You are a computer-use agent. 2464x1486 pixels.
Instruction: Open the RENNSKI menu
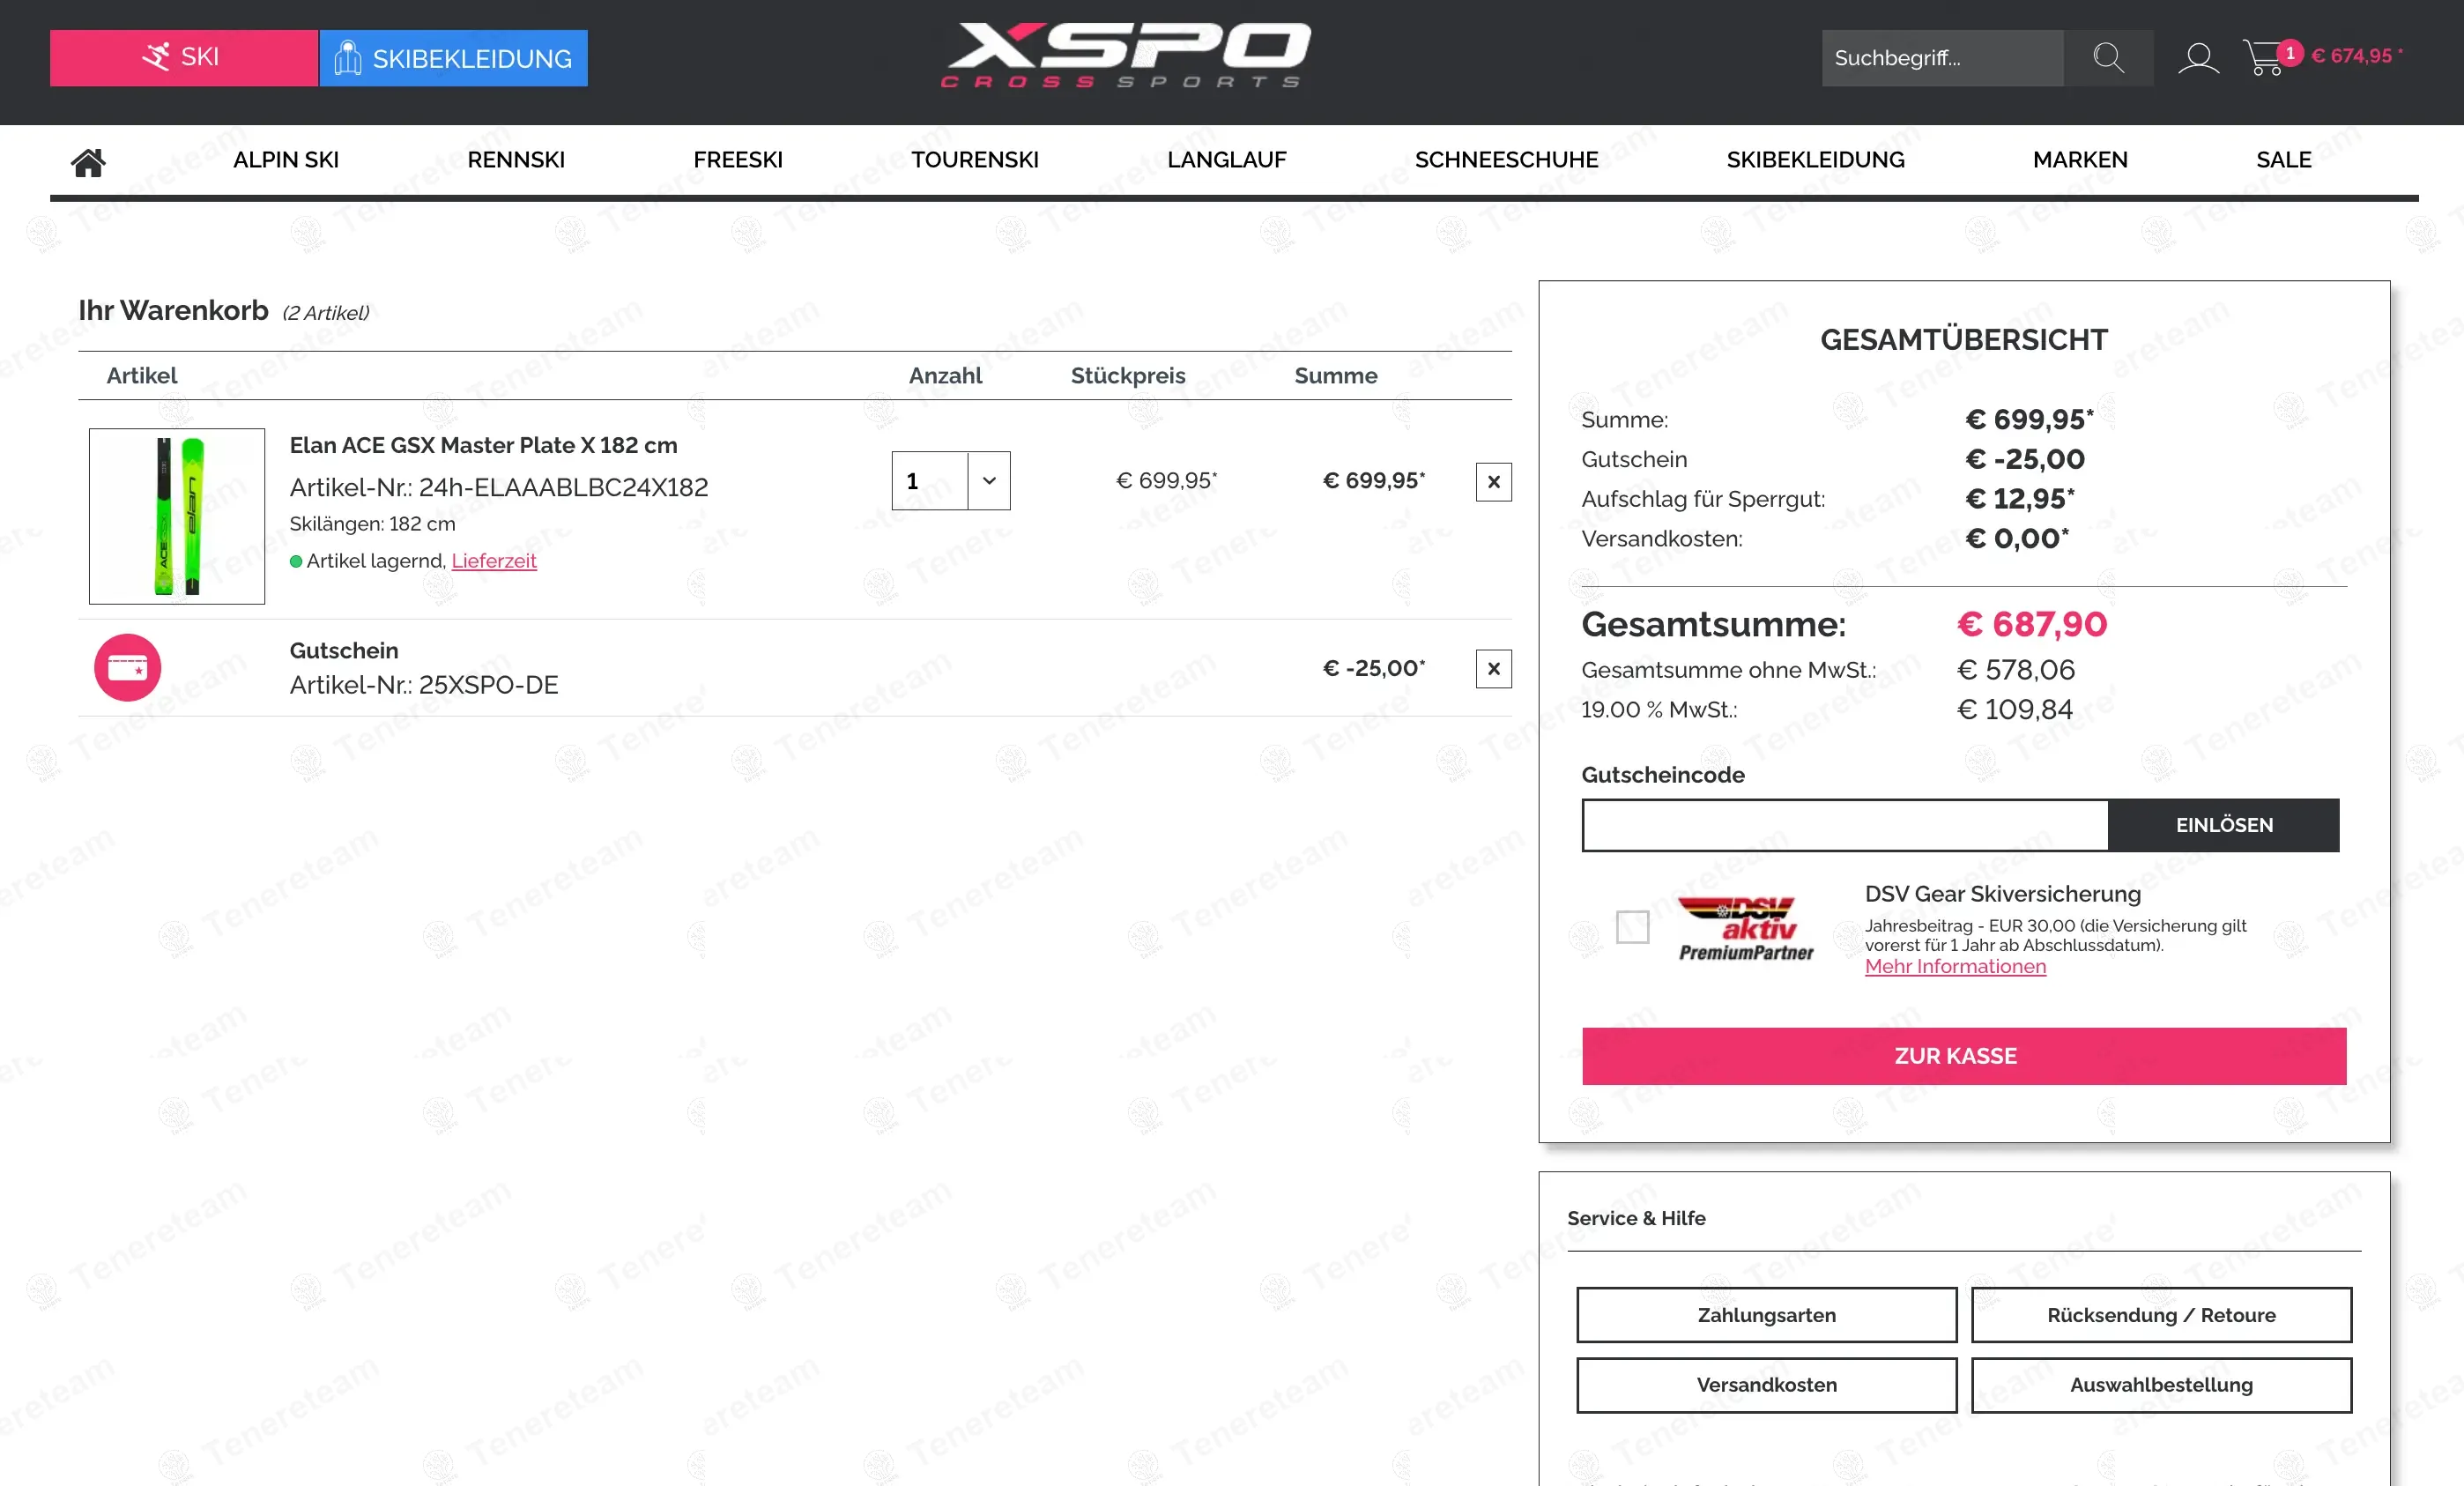516,160
